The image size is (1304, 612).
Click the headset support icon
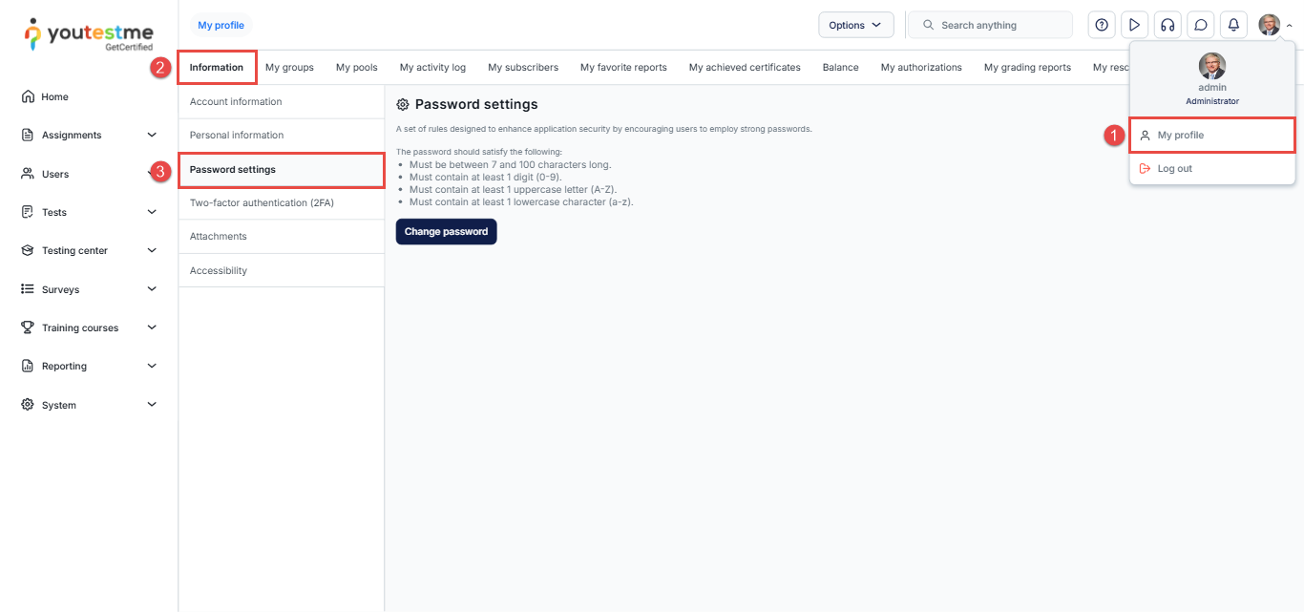pyautogui.click(x=1167, y=25)
